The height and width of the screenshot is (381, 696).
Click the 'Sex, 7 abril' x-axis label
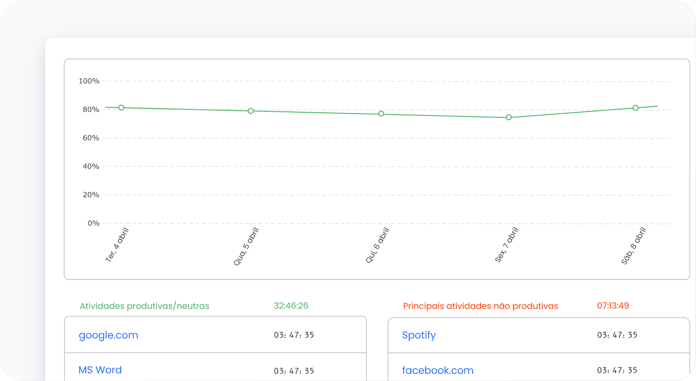point(507,245)
